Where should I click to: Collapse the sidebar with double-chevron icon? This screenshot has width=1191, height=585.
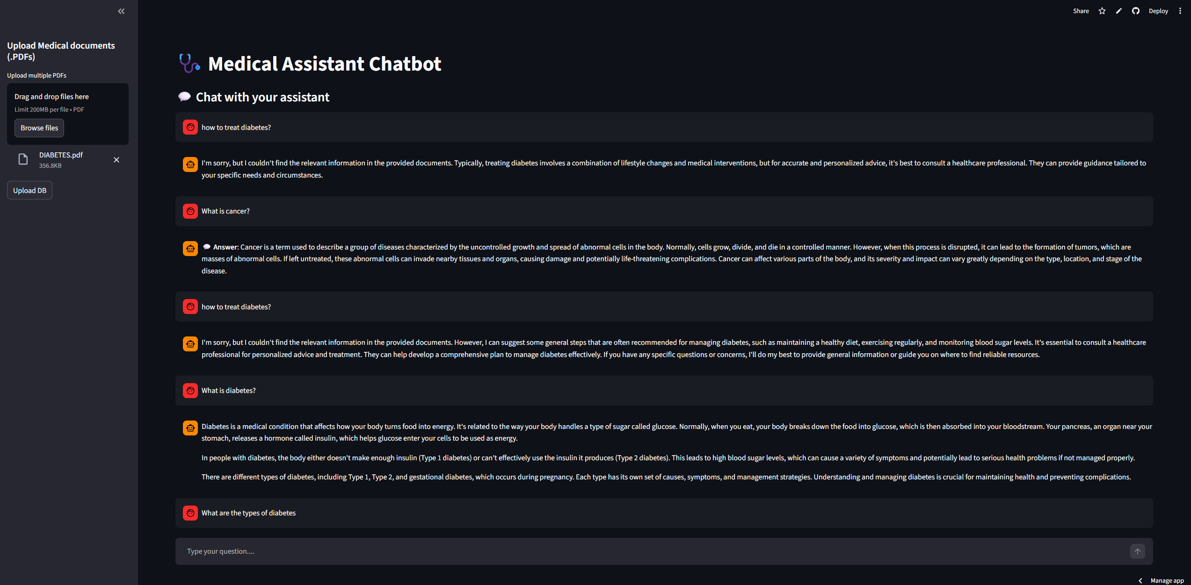[121, 11]
